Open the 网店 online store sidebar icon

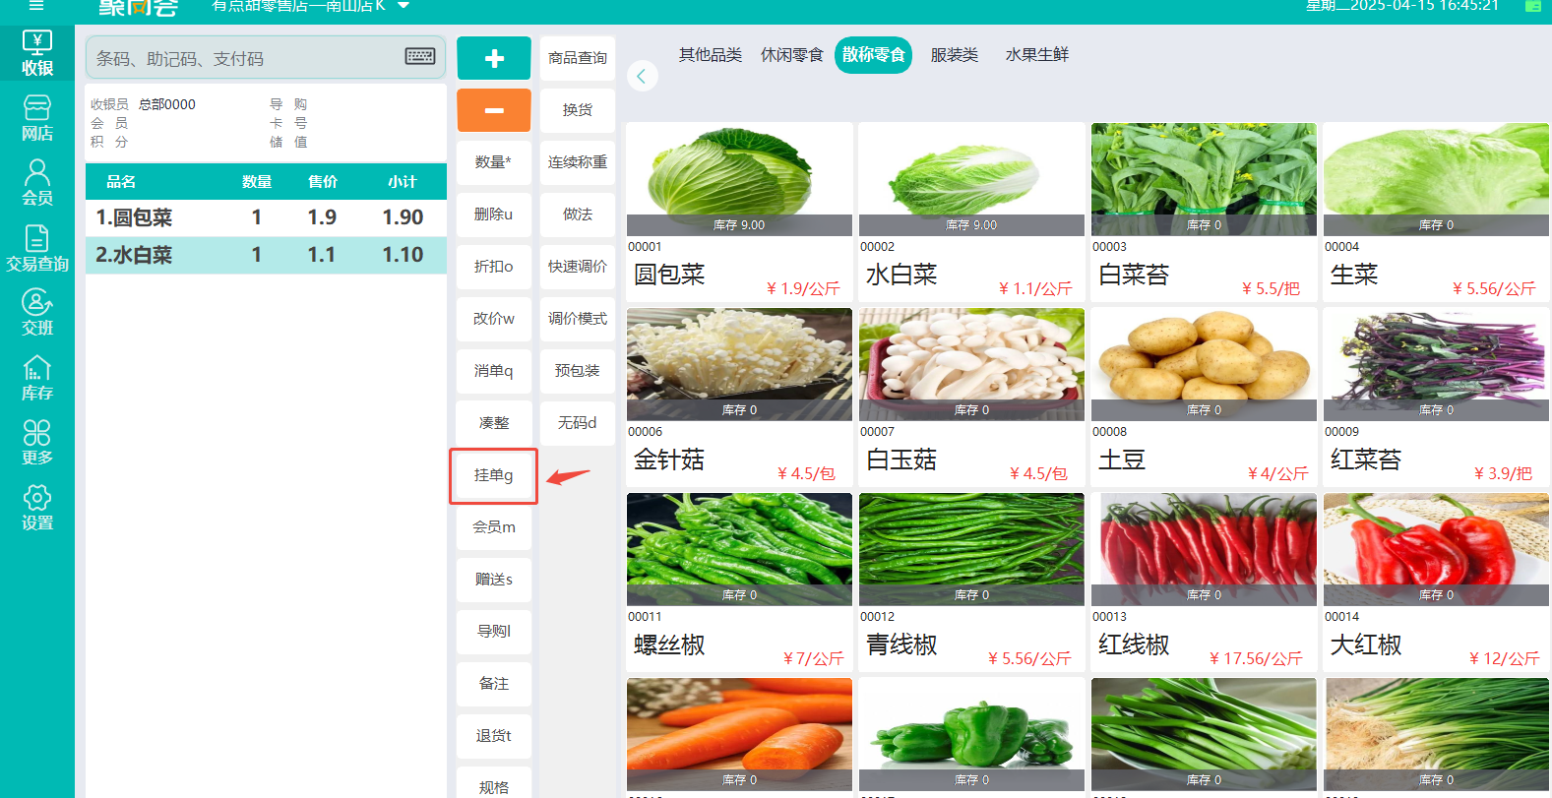[37, 118]
